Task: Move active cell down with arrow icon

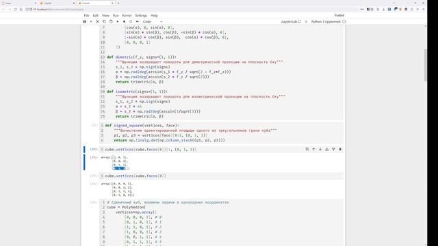Action: [320, 149]
